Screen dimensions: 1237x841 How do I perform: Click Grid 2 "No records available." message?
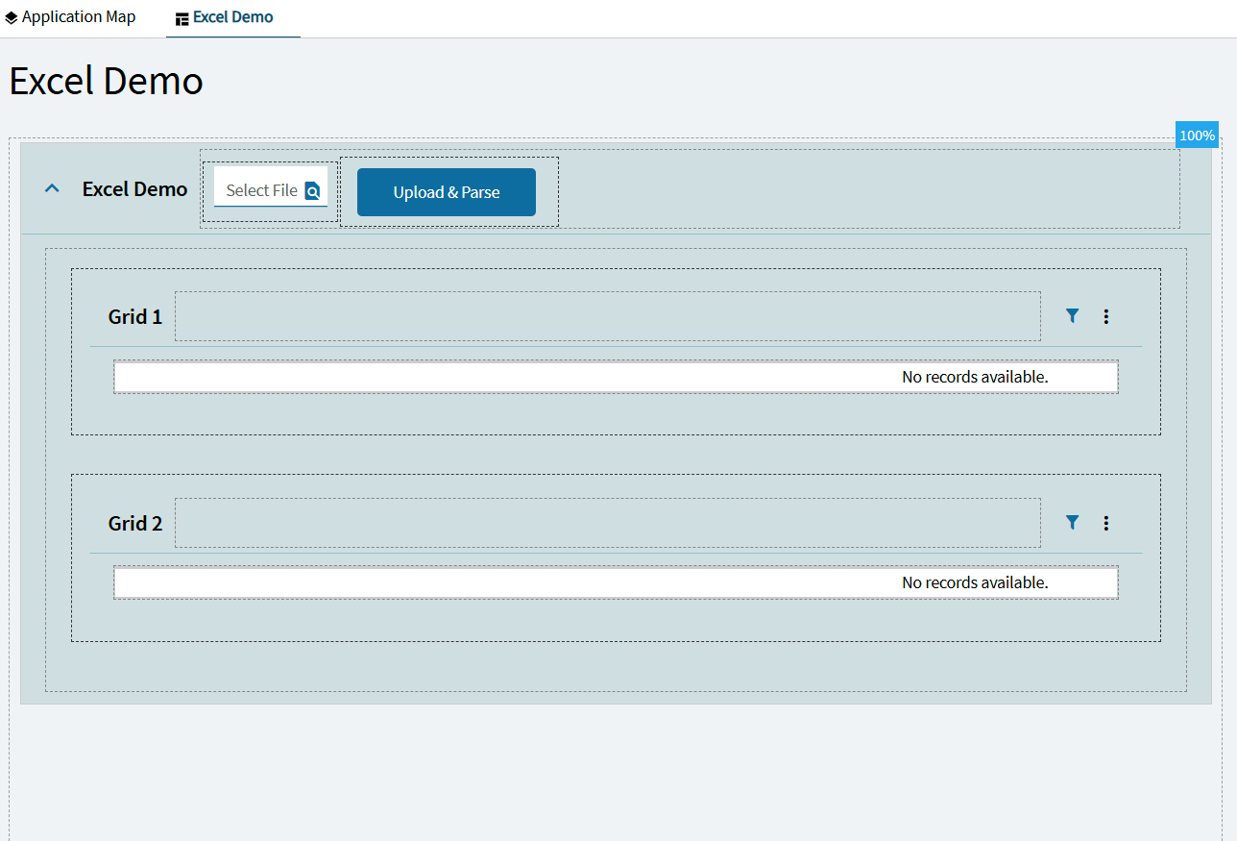point(975,582)
